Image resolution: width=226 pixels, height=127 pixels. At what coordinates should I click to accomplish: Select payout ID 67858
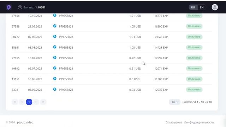tap(16, 16)
